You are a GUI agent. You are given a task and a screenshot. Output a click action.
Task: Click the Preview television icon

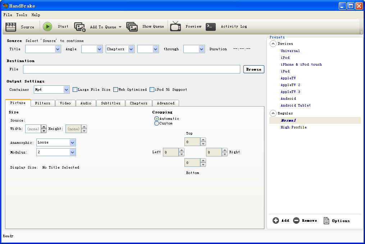[175, 26]
